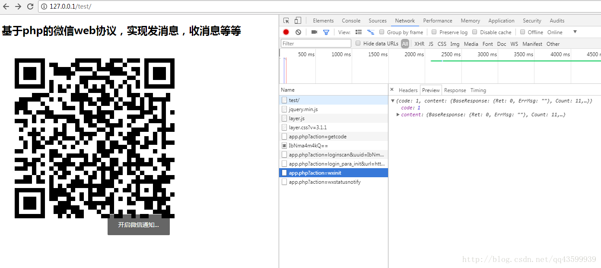Filter requests by JS
The image size is (601, 268).
click(431, 44)
